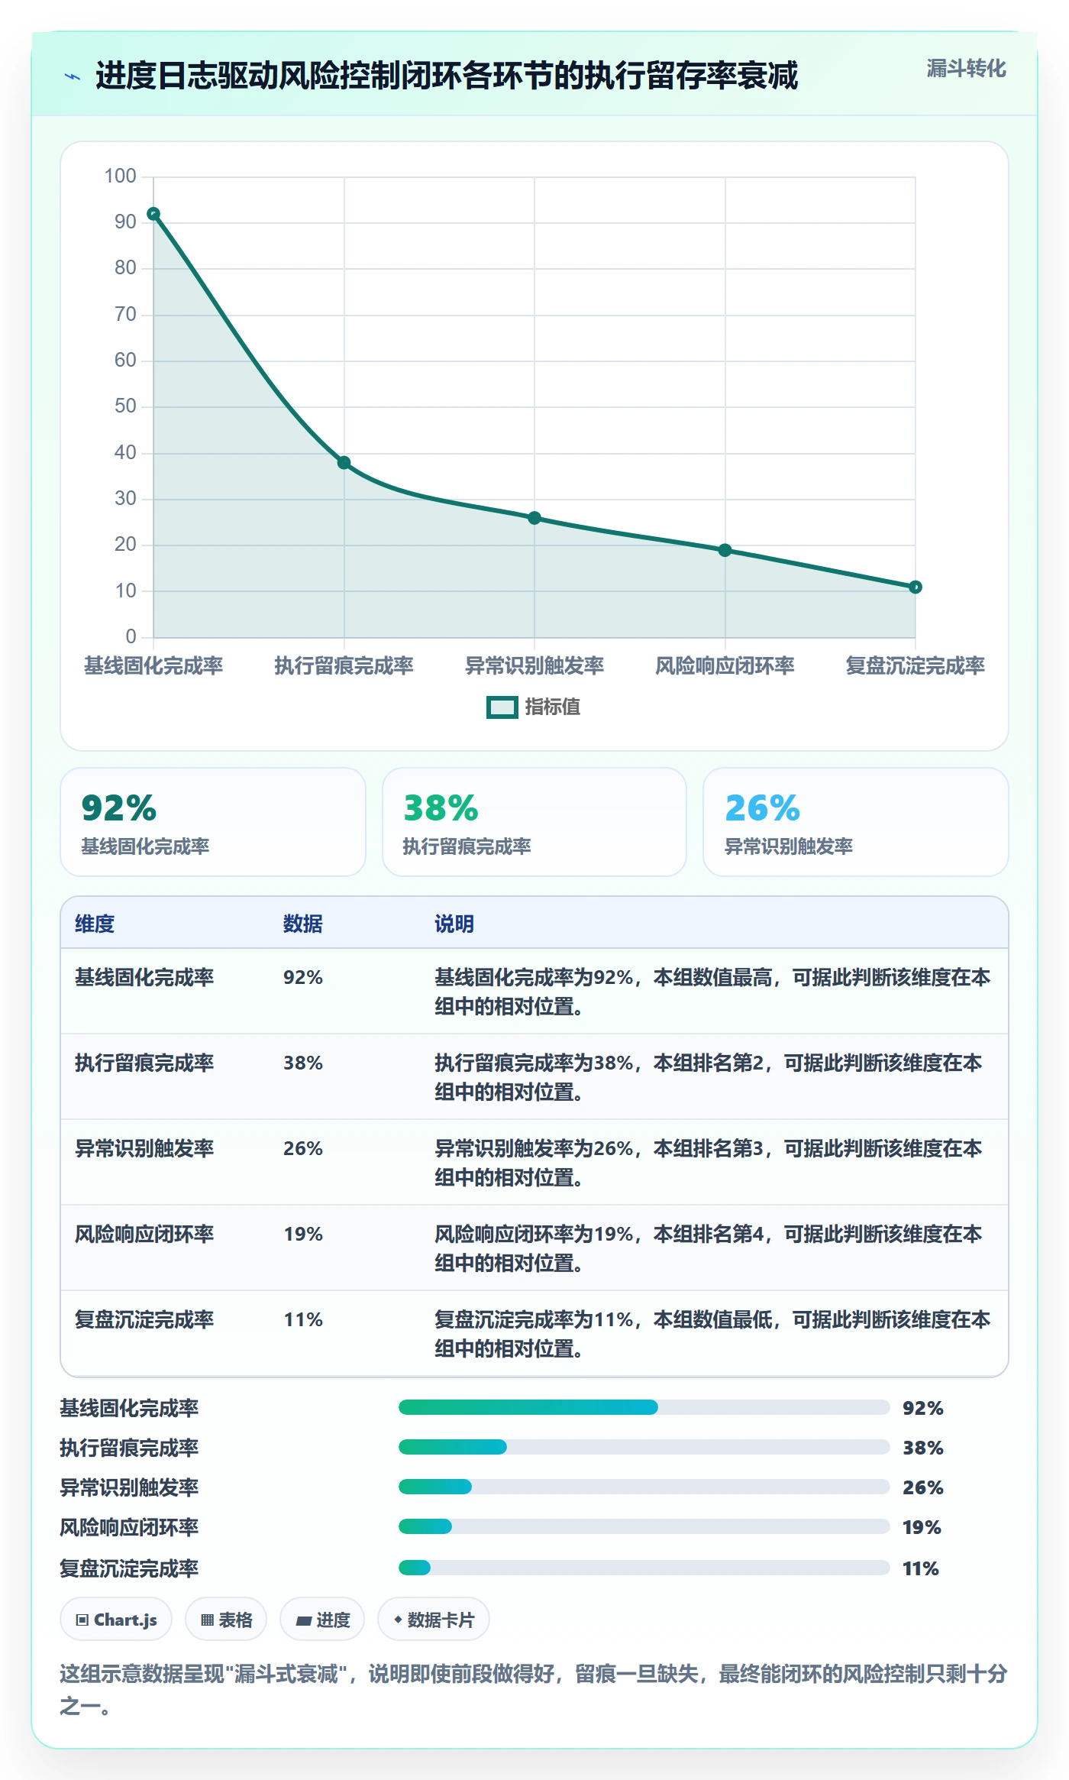
Task: Select the 38% 执行留痕完成率 card
Action: tap(534, 822)
